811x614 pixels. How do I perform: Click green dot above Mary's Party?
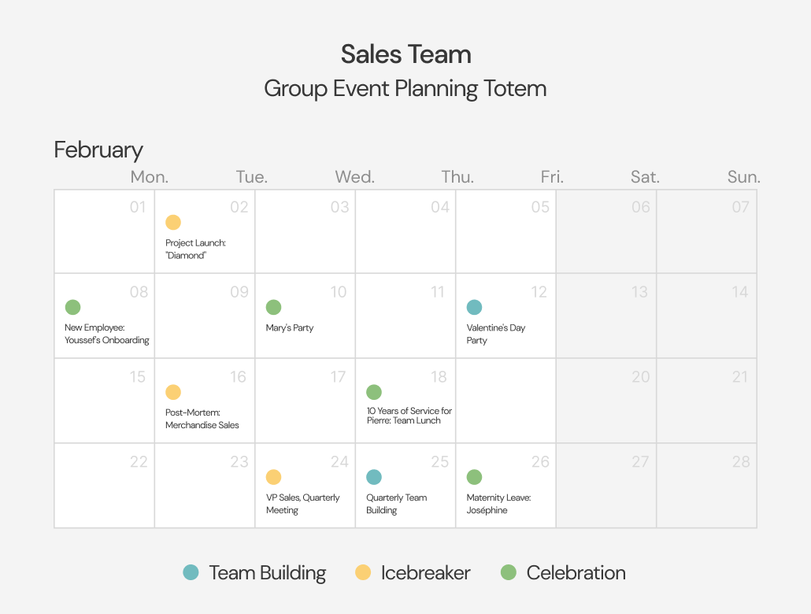pos(273,308)
